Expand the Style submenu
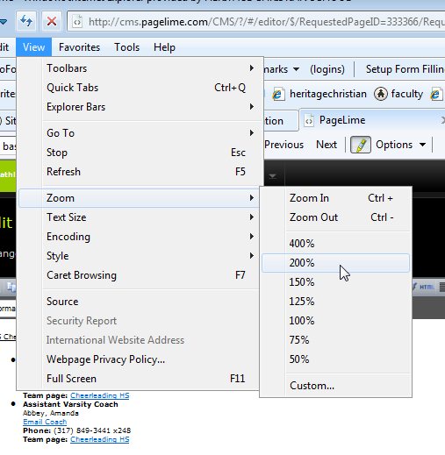 point(252,256)
